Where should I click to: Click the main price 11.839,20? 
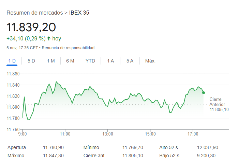[31, 27]
